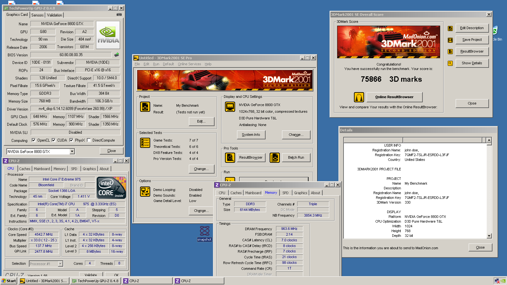507x285 pixels.
Task: Click the ResultBrowser magnifier icon in Pro Tools
Action: tap(230, 157)
